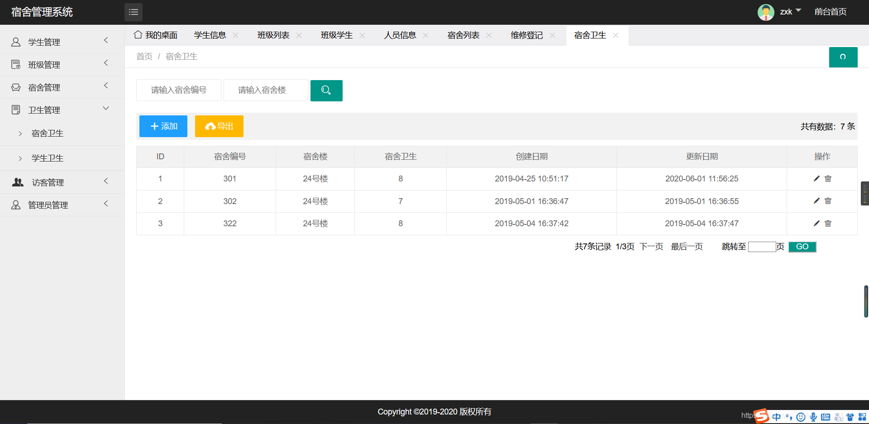Switch to the 班级列表 tab
Image resolution: width=869 pixels, height=424 pixels.
273,35
